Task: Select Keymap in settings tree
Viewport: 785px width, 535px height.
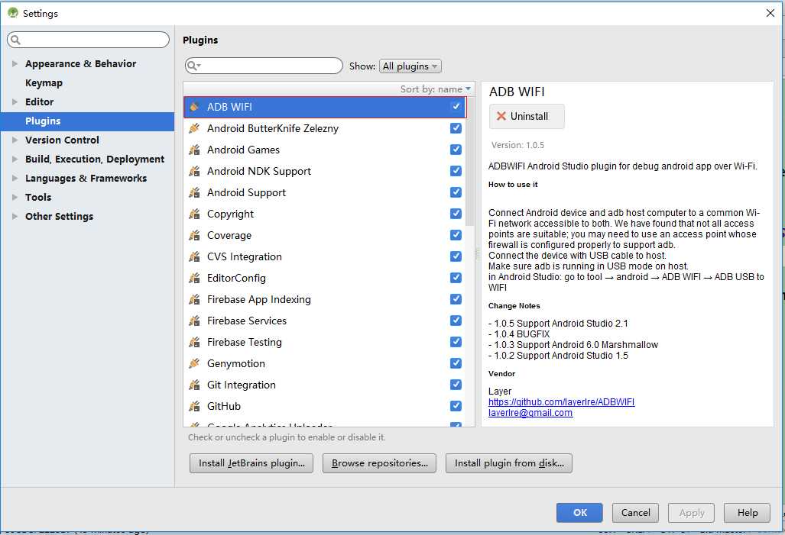Action: pos(44,83)
